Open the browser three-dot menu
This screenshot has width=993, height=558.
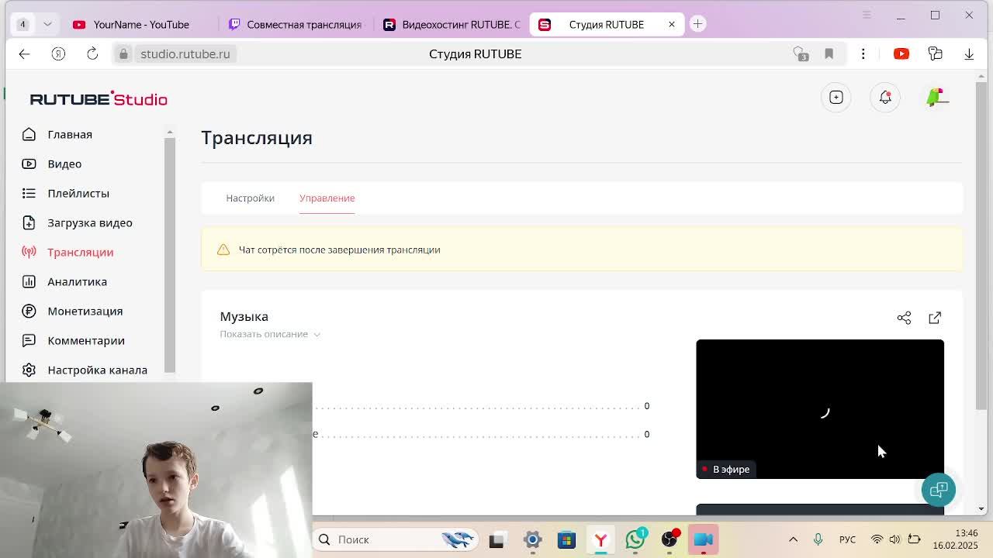click(x=863, y=53)
